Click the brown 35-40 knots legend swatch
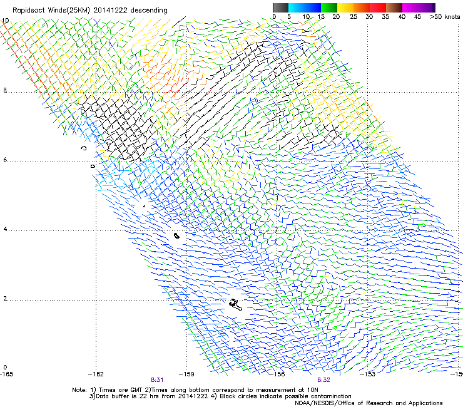Viewport: 463px width, 407px height. tap(394, 8)
